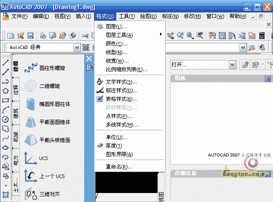This screenshot has width=273, height=202.
Task: Click the Print preview icon
Action: pos(52,36)
